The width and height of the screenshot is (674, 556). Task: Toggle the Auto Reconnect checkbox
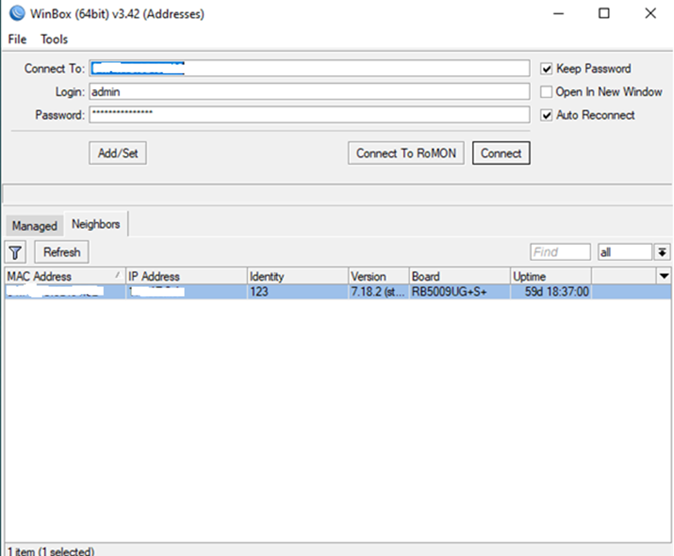click(x=546, y=115)
